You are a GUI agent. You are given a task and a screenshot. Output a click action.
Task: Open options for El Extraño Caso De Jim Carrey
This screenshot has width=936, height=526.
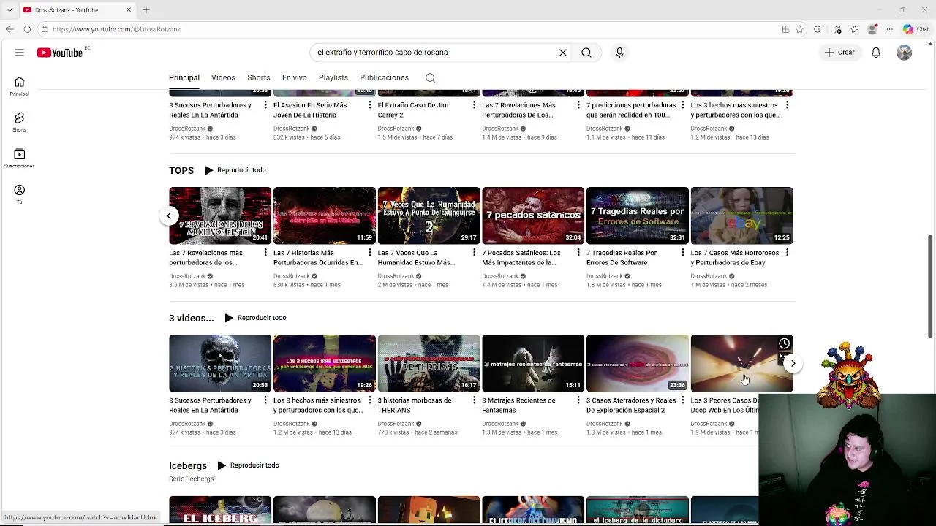click(x=474, y=105)
